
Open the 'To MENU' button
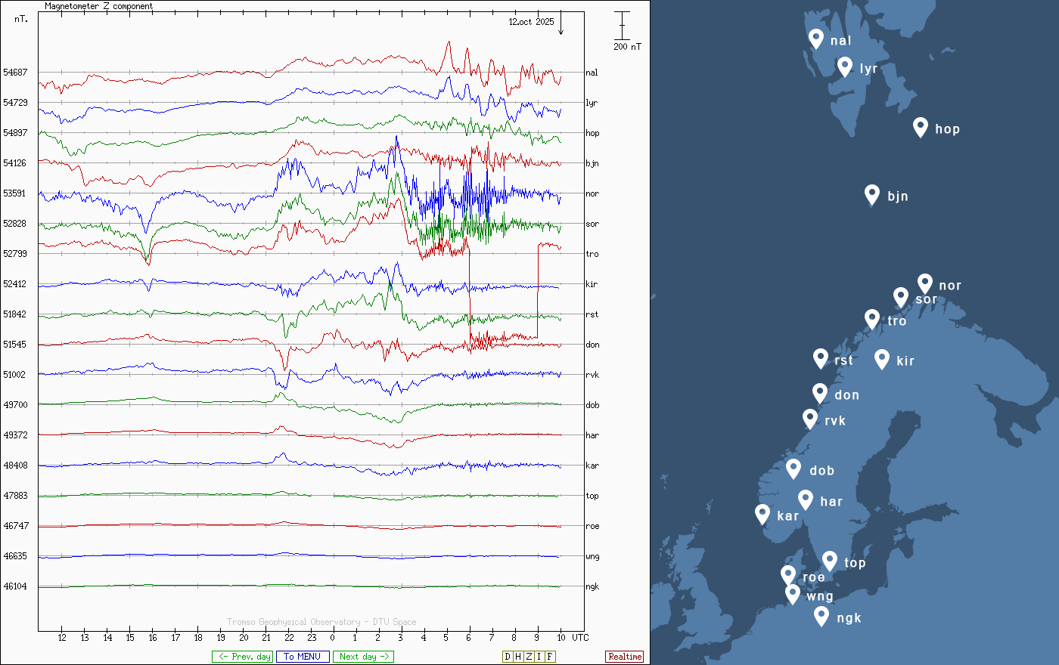click(303, 657)
